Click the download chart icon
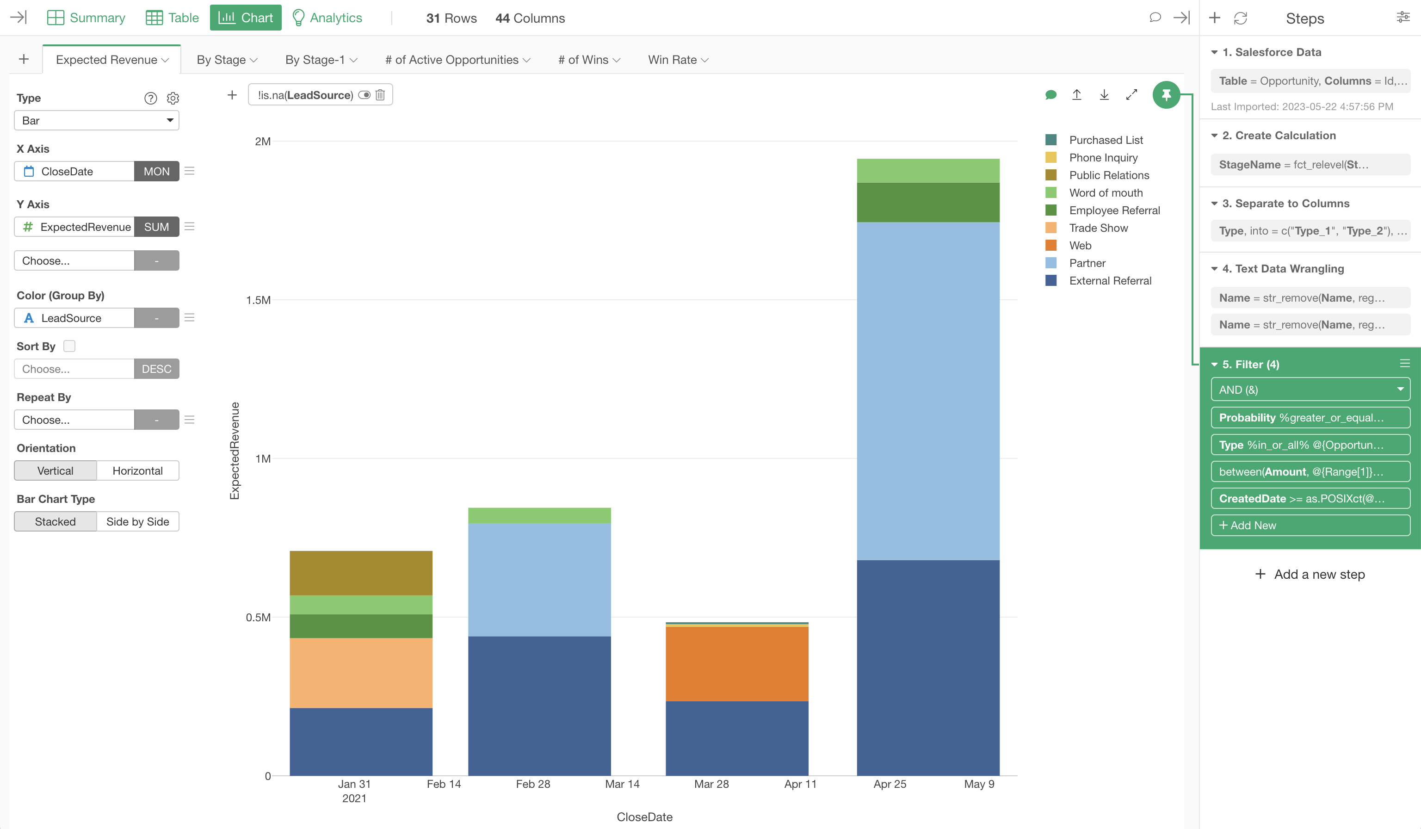This screenshot has width=1421, height=829. click(x=1104, y=95)
